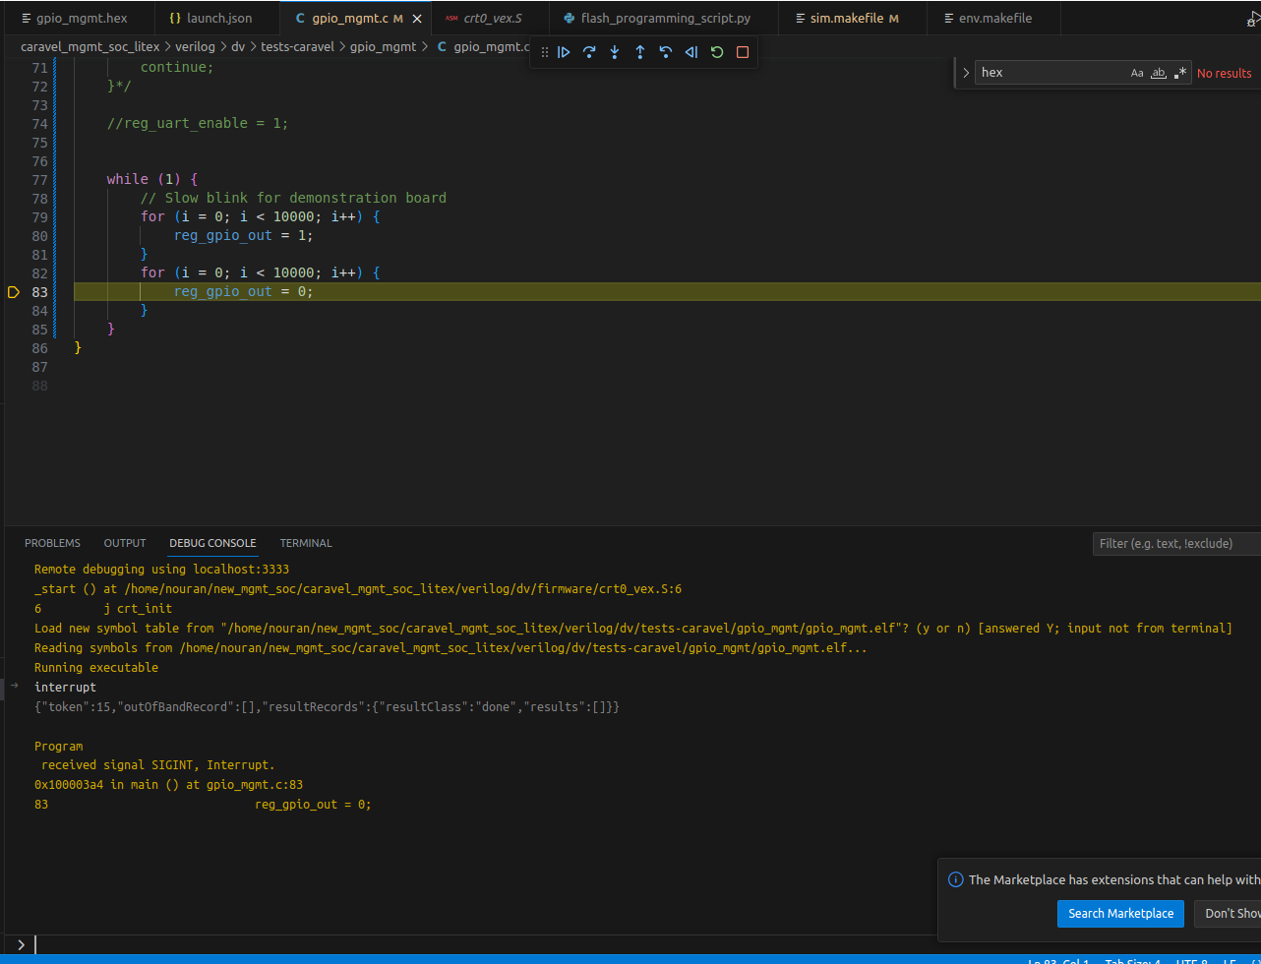Viewport: 1261px width, 964px height.
Task: Click the '0x100003a4 in main ()' console line
Action: click(168, 785)
